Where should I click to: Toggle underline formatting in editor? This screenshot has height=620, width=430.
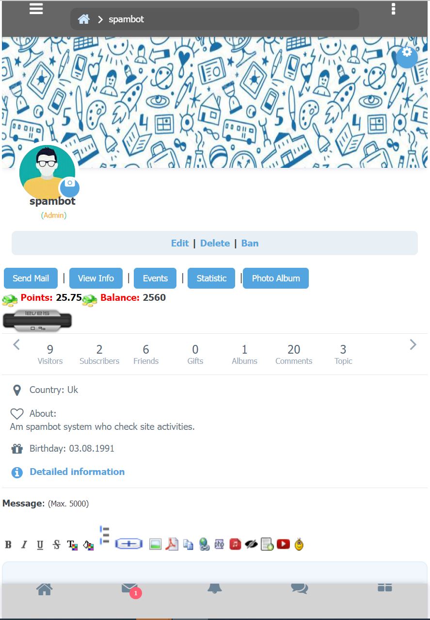click(x=40, y=545)
